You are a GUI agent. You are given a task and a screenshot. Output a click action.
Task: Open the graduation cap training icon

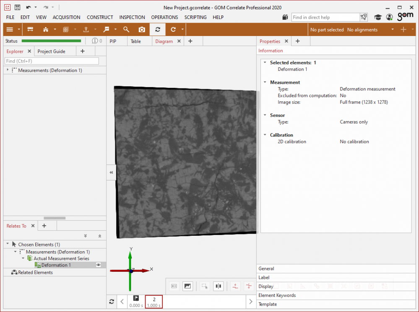click(378, 17)
